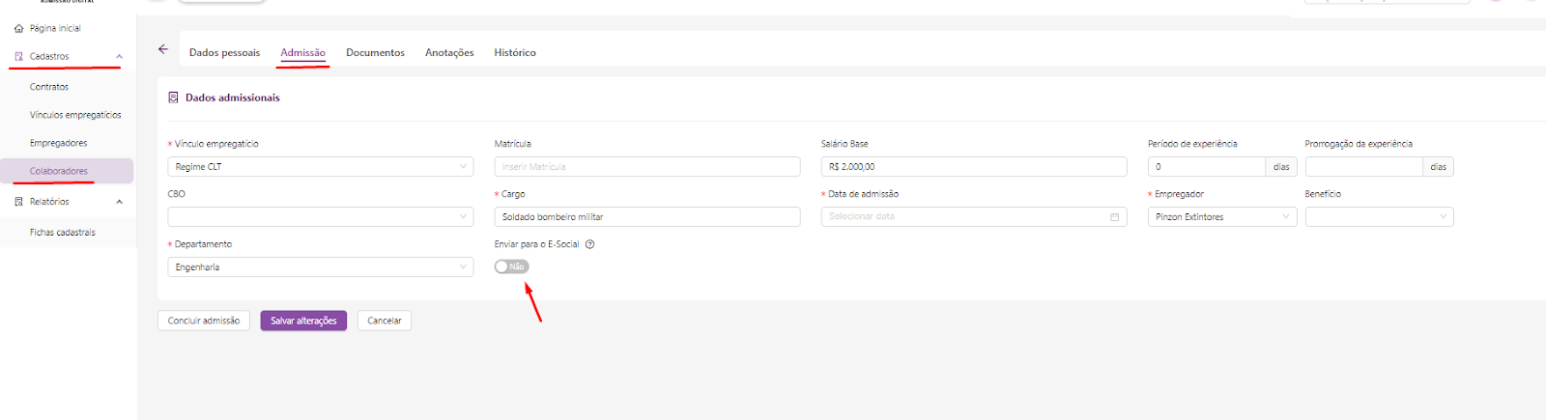Switch to the Documentos tab
1546x420 pixels.
tap(375, 53)
